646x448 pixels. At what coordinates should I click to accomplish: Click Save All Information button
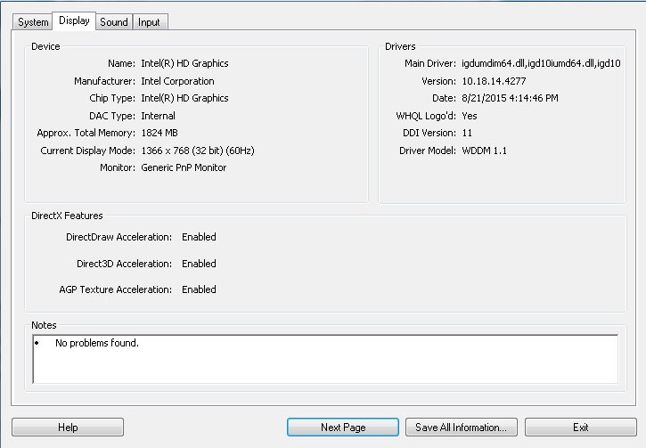point(462,427)
